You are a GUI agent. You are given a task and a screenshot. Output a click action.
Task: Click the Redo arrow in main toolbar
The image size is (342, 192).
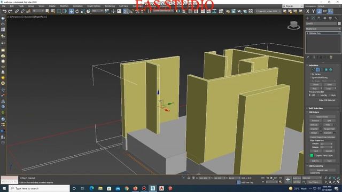coord(10,11)
